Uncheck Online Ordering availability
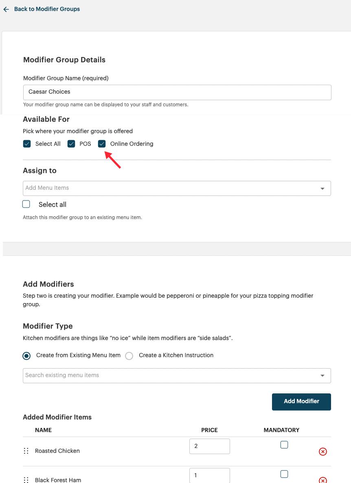This screenshot has width=351, height=483. click(x=101, y=144)
